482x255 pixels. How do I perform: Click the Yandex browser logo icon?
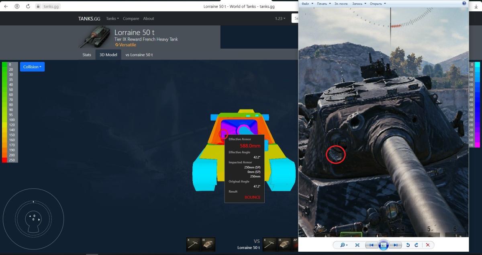coord(17,6)
